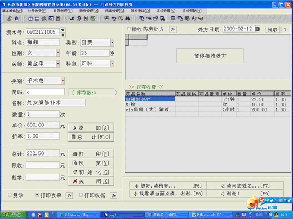Open 住院管理[Z] menu
293x219 pixels.
click(63, 11)
